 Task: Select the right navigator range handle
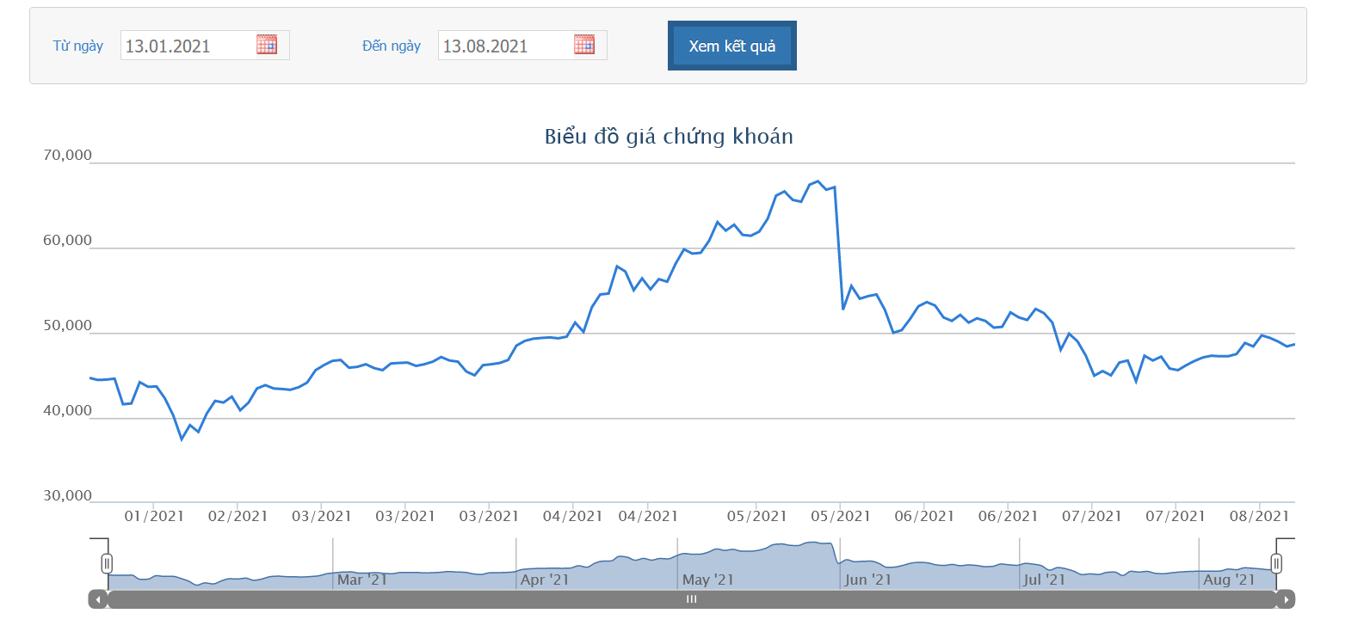tap(1276, 563)
